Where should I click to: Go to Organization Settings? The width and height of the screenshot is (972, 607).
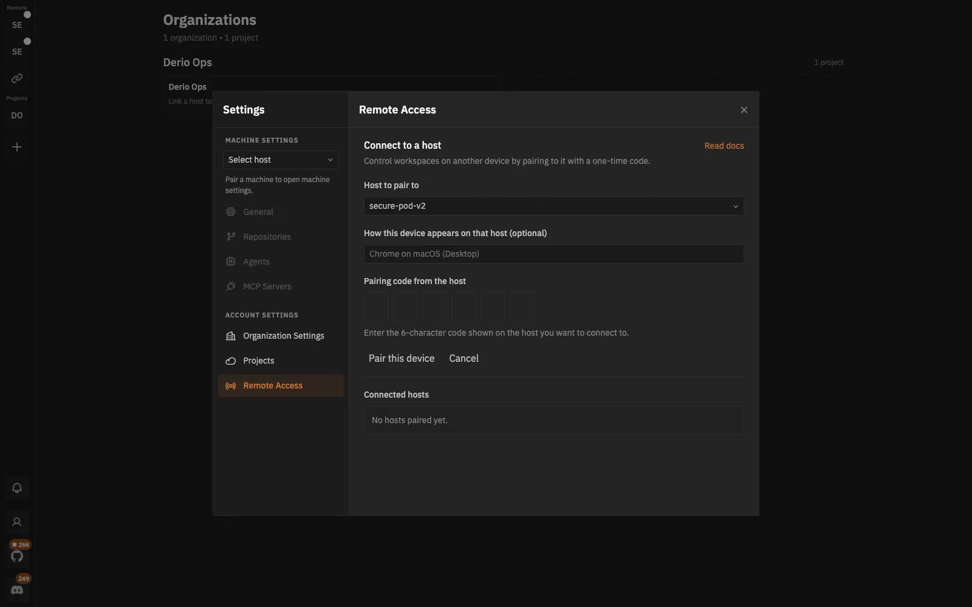pyautogui.click(x=281, y=336)
